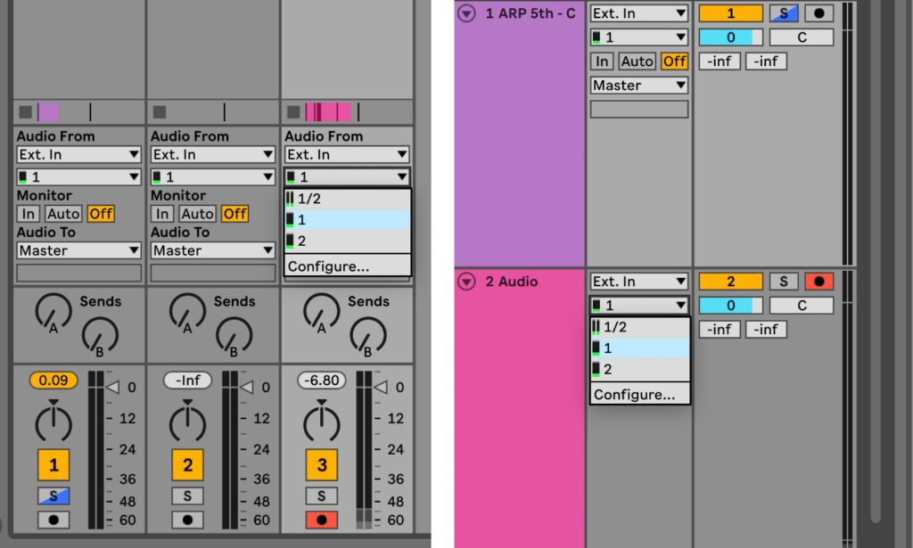Viewport: 913px width, 548px height.
Task: Open Ext. In dropdown on 2 Audio arrangement track
Action: coord(639,282)
